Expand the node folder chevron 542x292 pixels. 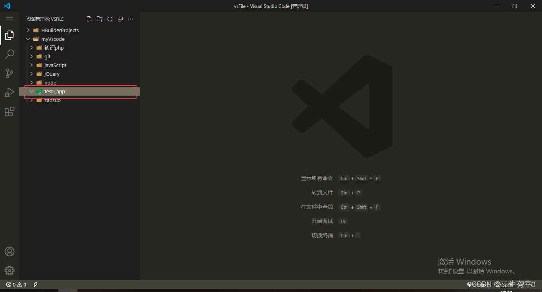tap(31, 83)
